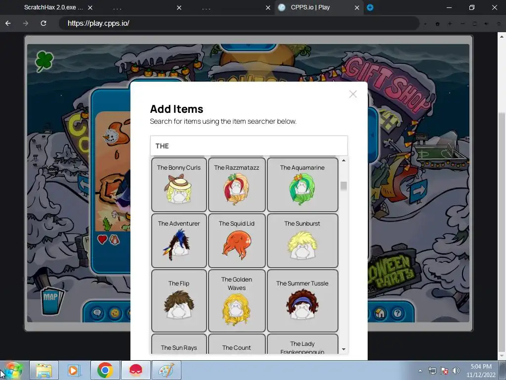
Task: Close the CPPS.io | Play tab
Action: pos(357,7)
